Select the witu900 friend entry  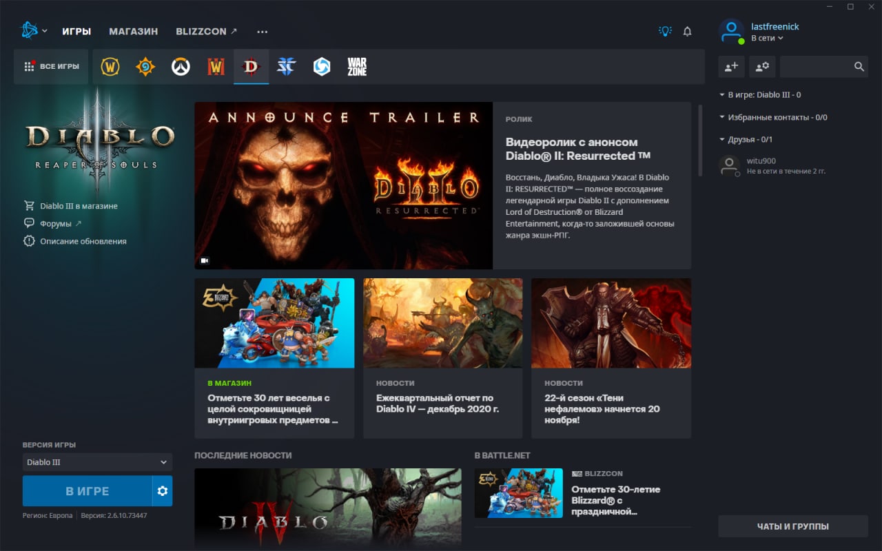pyautogui.click(x=793, y=165)
